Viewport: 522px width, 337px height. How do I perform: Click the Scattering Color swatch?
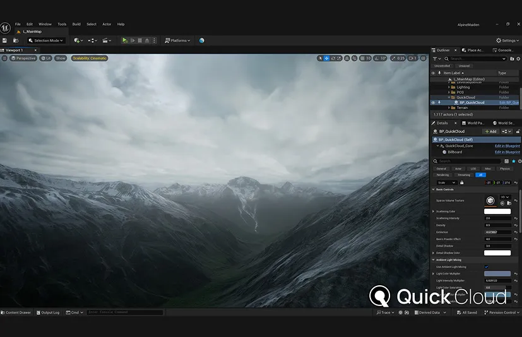[497, 211]
